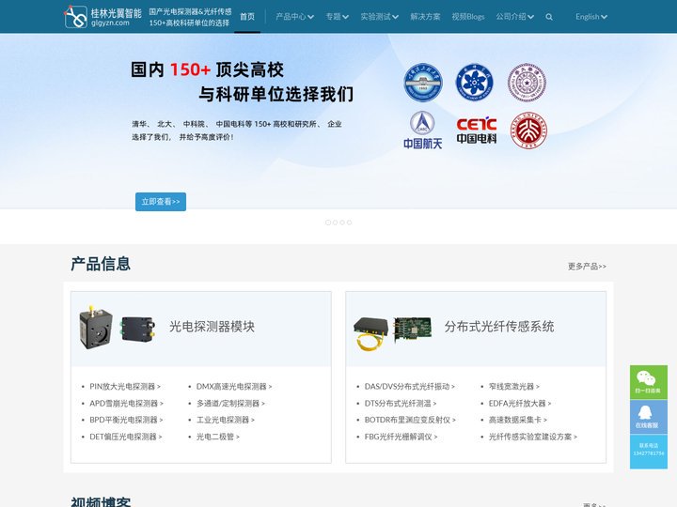Click the 产品信息 section heading
The image size is (677, 507).
pyautogui.click(x=101, y=264)
